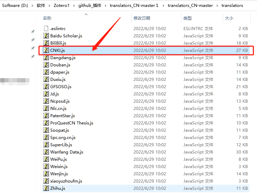Click the Wanfang Data.js file icon
Image resolution: width=257 pixels, height=195 pixels.
pyautogui.click(x=46, y=152)
